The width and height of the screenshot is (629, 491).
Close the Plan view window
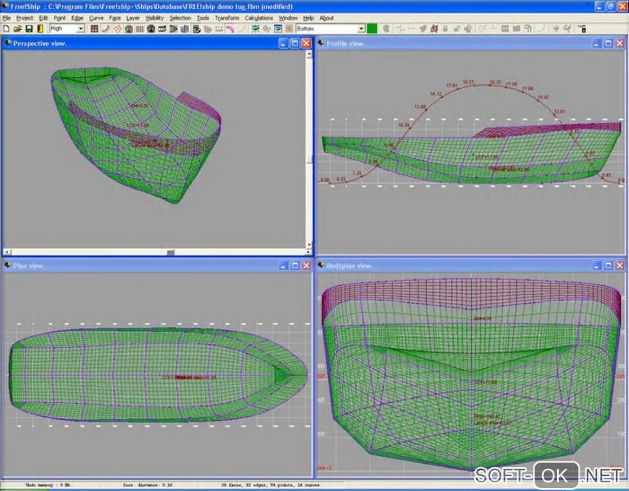click(306, 266)
